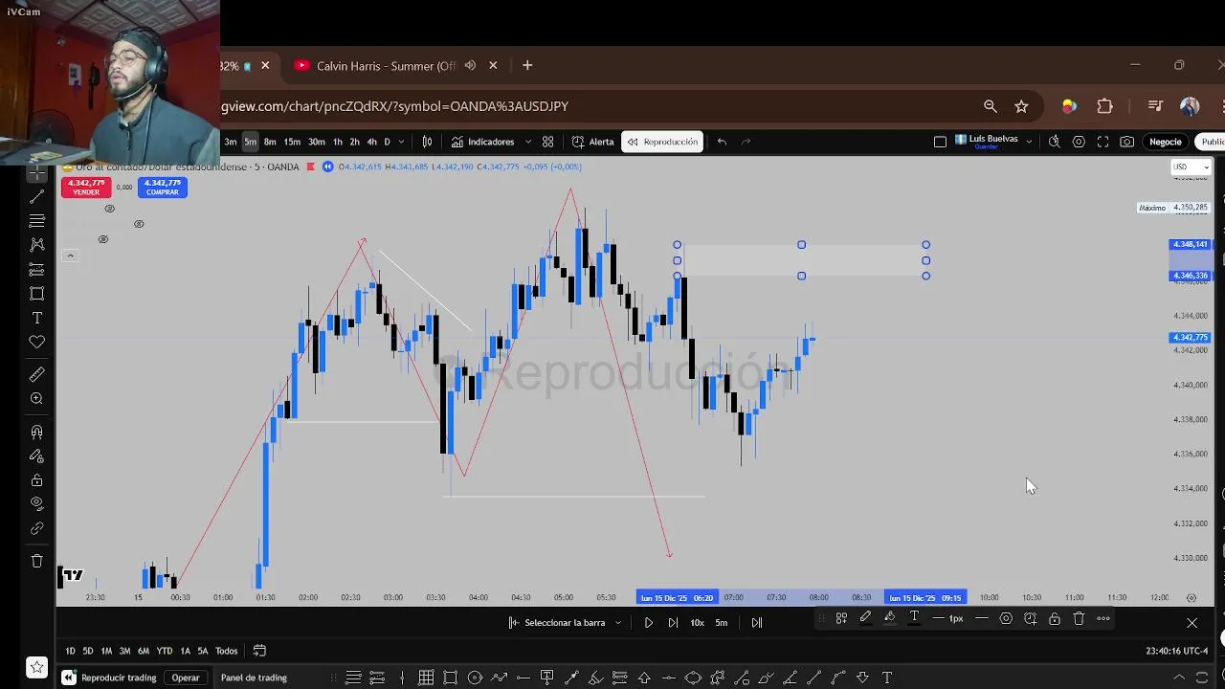Viewport: 1225px width, 689px height.
Task: Select the ruler measure tool
Action: tap(36, 374)
